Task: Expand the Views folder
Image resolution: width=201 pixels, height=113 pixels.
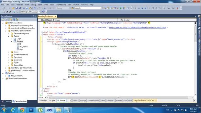Action: pos(8,52)
